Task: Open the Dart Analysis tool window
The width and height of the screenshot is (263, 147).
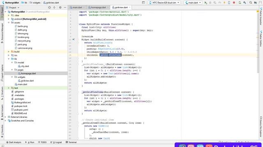Action: pos(14,143)
